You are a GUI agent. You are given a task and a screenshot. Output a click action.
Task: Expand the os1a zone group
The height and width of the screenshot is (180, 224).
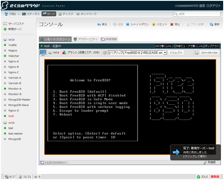(x=5, y=40)
